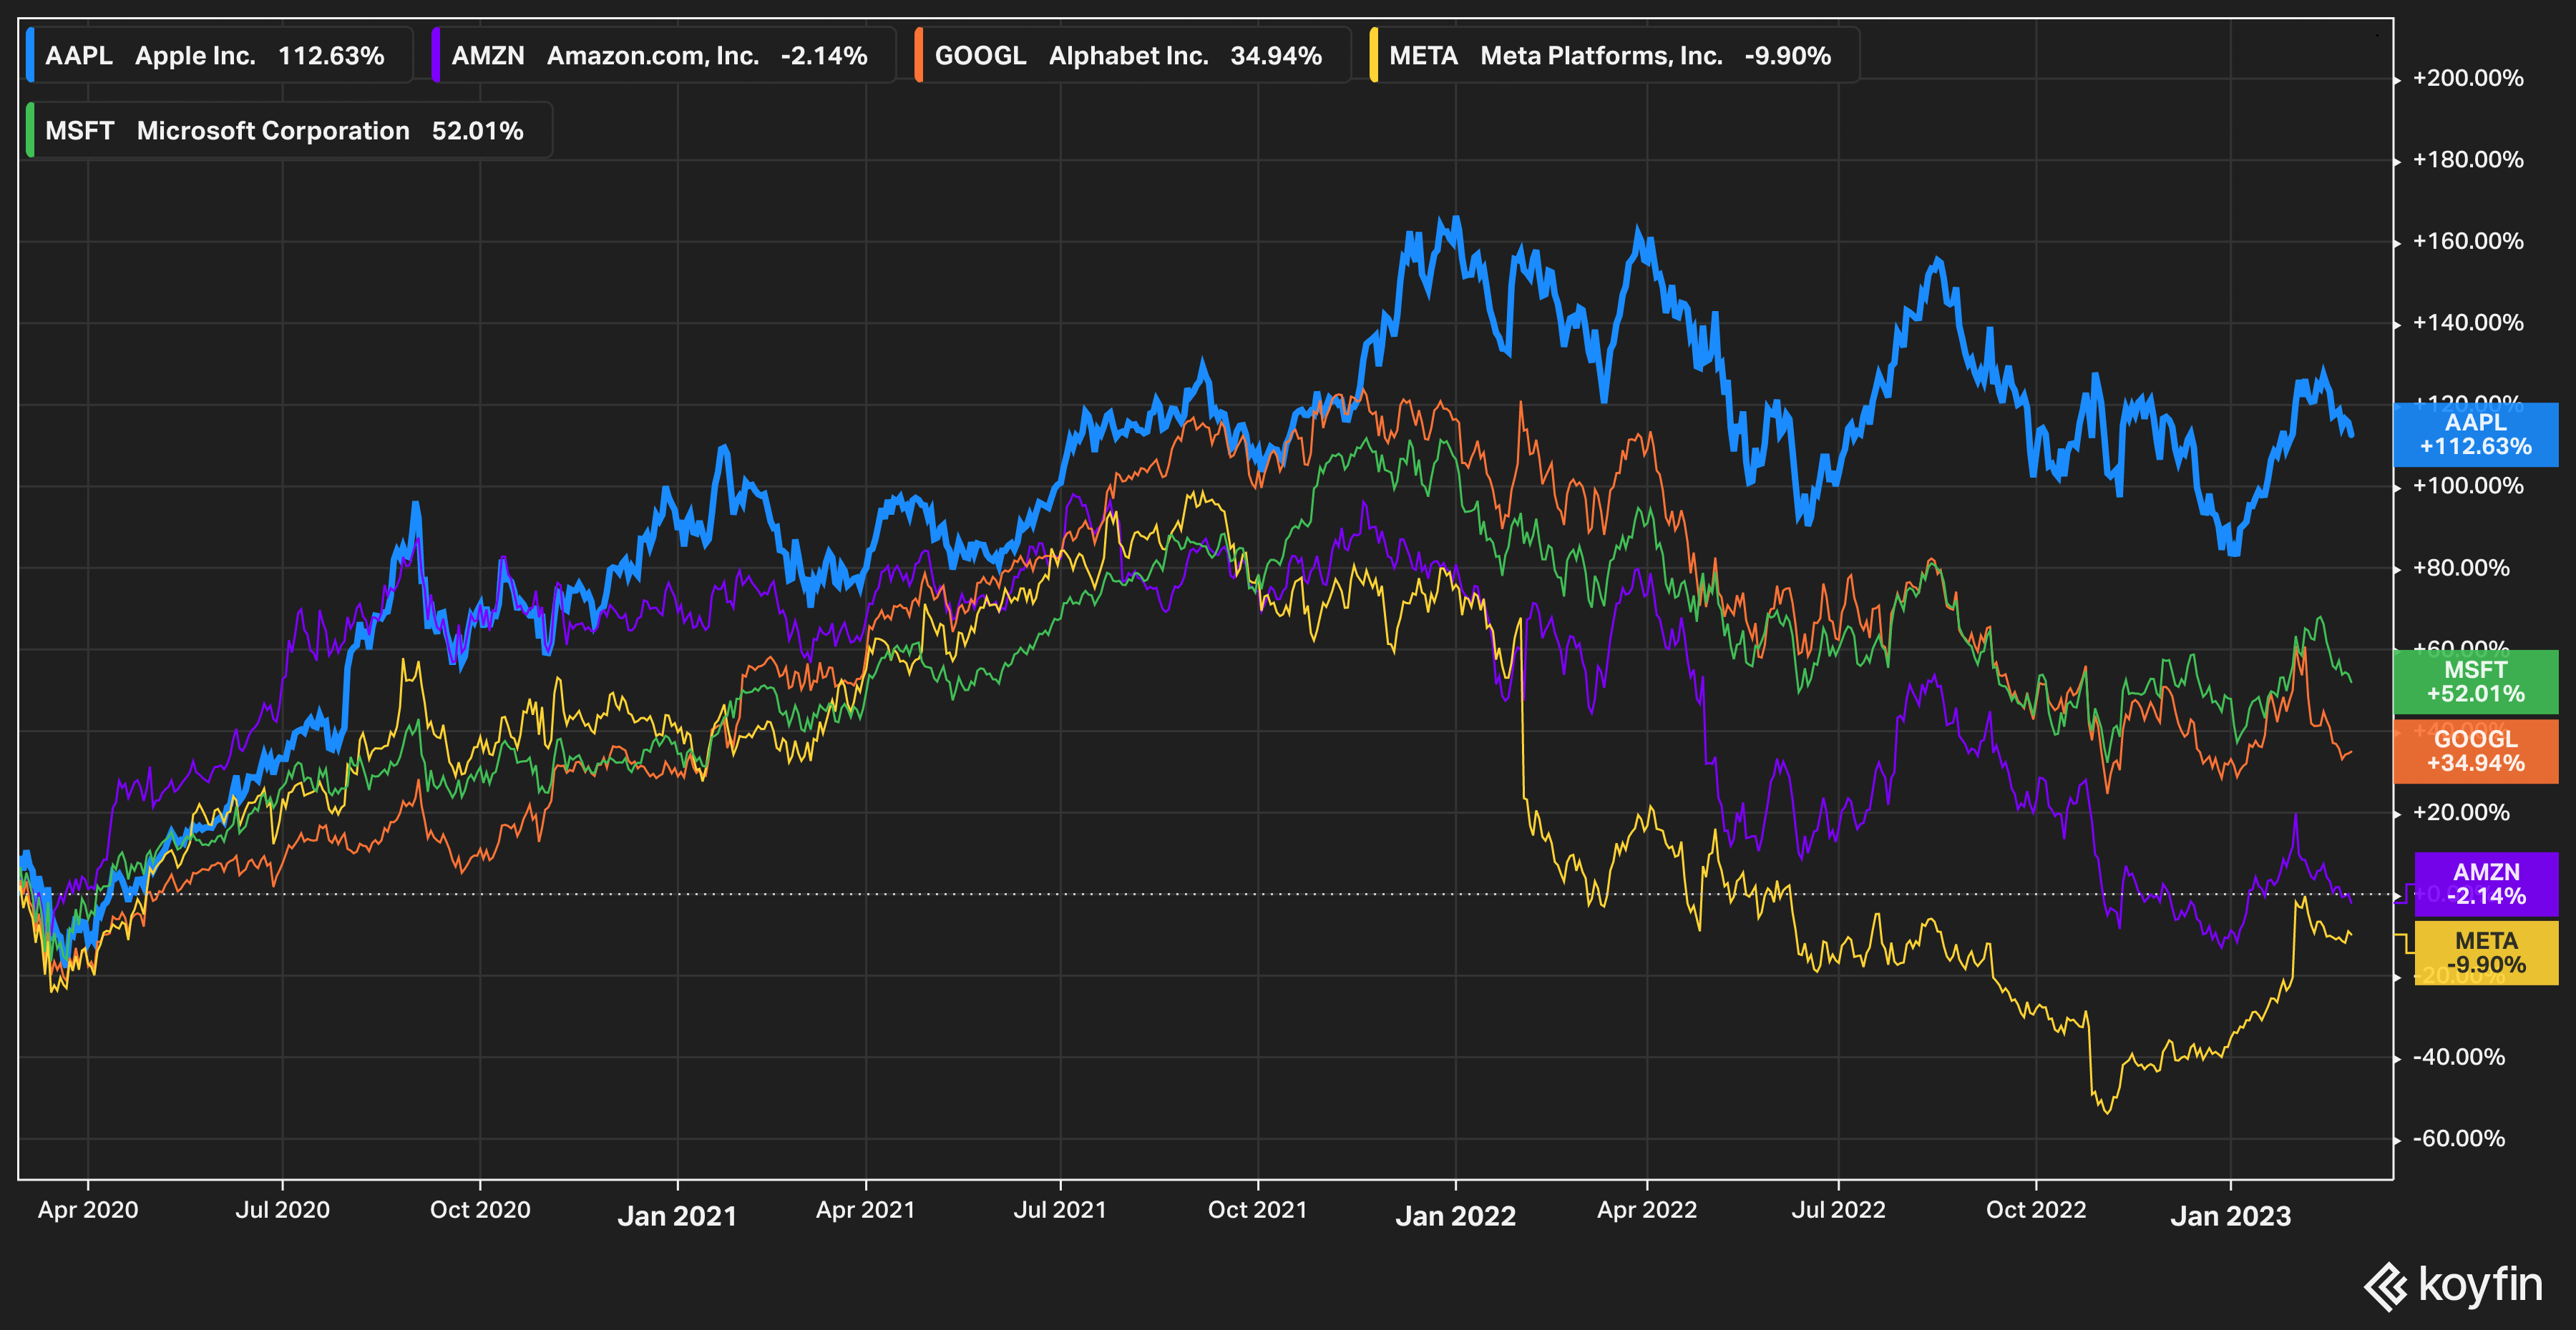Click the AAPL +112.63% price-axis label
Screen dimensions: 2576x1330
pos(2476,435)
